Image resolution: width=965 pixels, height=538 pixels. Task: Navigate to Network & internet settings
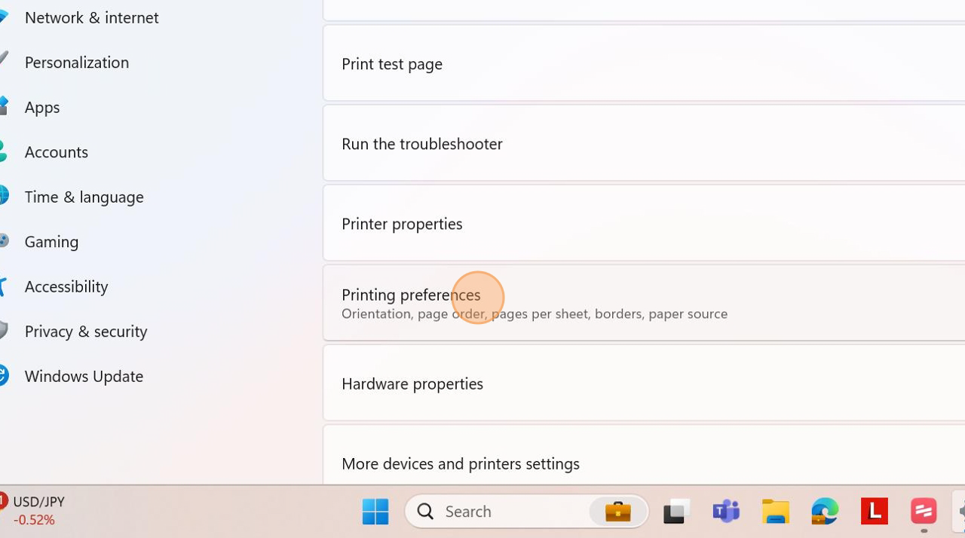(91, 17)
